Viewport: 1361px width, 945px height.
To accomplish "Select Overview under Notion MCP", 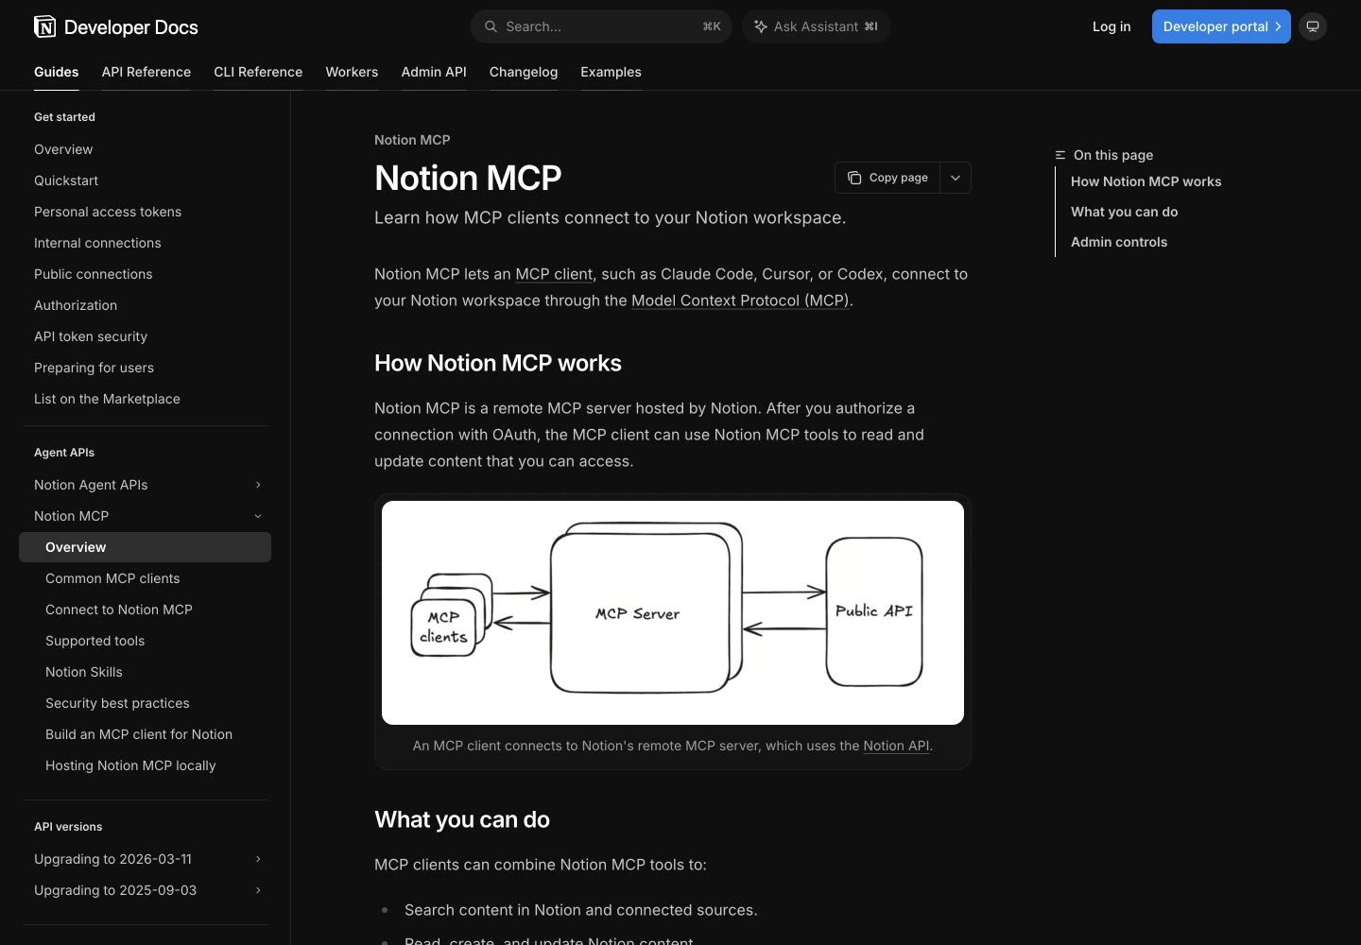I will [145, 547].
